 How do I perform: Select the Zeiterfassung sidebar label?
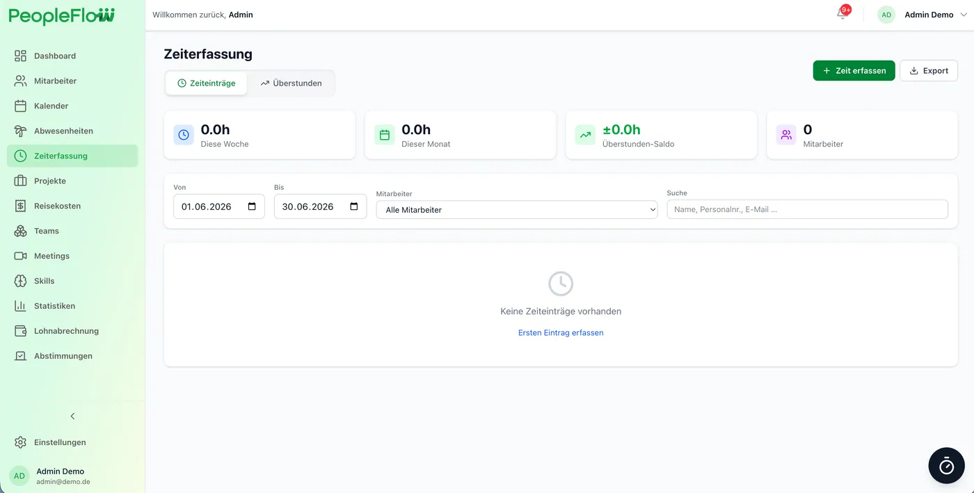(61, 156)
